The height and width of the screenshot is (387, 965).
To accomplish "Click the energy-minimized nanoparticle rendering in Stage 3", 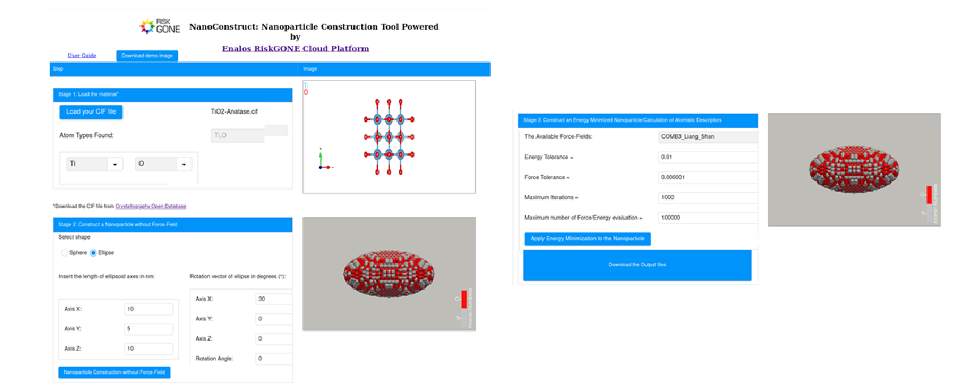I will click(x=853, y=164).
